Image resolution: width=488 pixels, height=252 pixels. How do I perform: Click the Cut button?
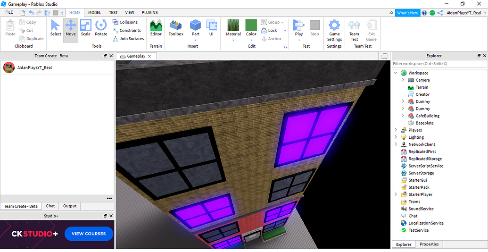point(26,30)
